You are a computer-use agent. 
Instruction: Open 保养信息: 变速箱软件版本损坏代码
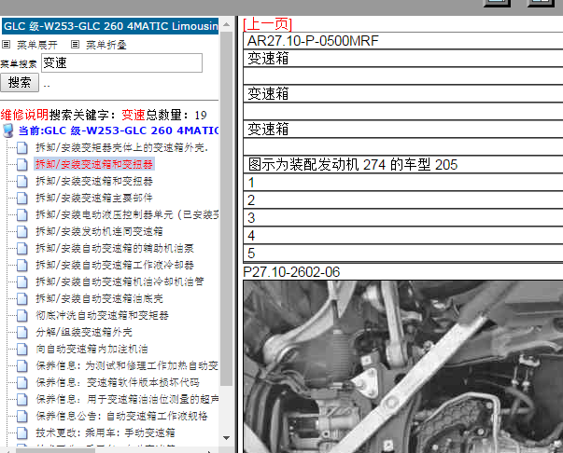coord(118,382)
